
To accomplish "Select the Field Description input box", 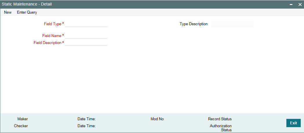I will point(86,43).
